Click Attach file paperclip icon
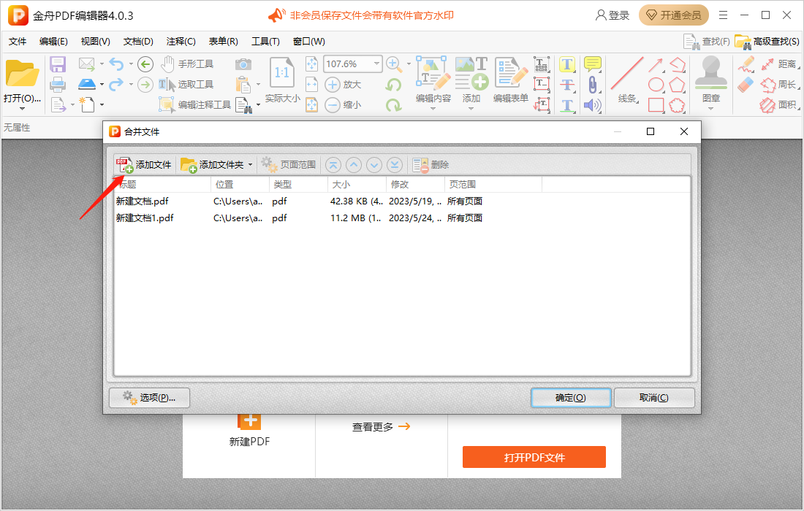The height and width of the screenshot is (511, 804). click(593, 85)
